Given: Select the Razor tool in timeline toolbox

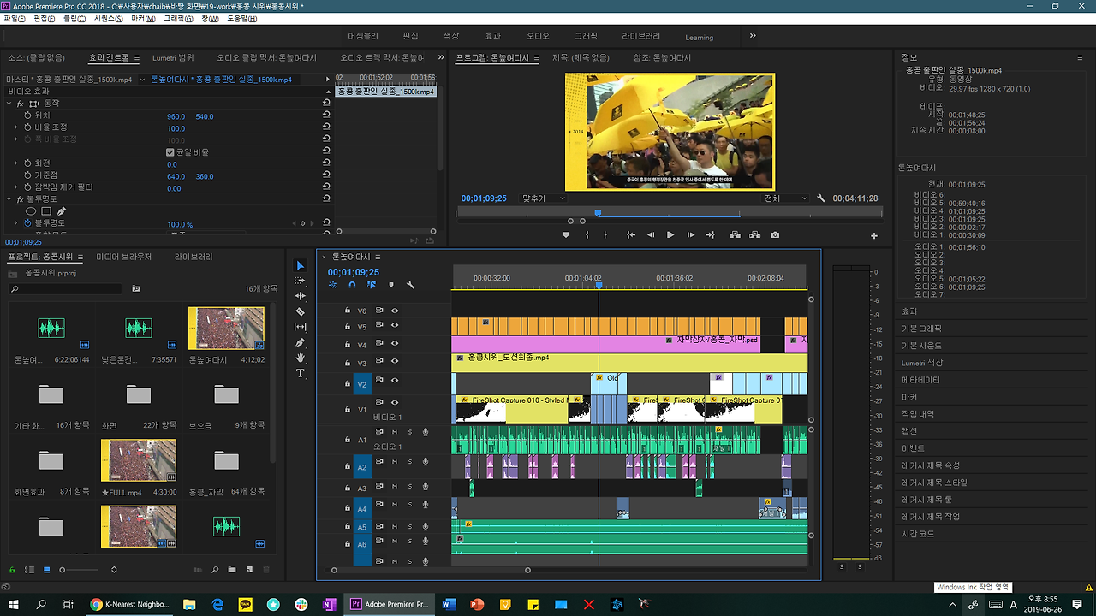Looking at the screenshot, I should 301,311.
